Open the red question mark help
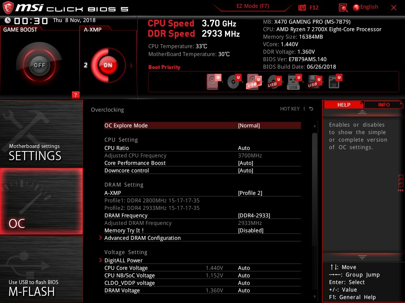Viewport: 405px width, 303px height. coord(75,95)
